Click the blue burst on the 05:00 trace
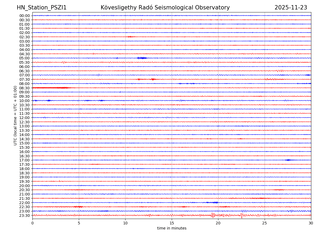 coord(141,58)
